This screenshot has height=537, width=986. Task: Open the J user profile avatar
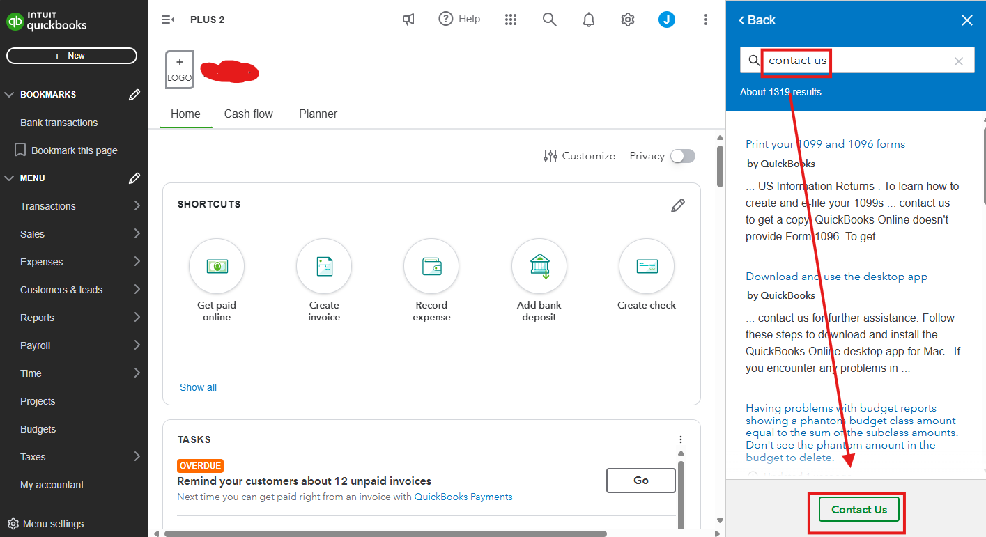pyautogui.click(x=667, y=20)
